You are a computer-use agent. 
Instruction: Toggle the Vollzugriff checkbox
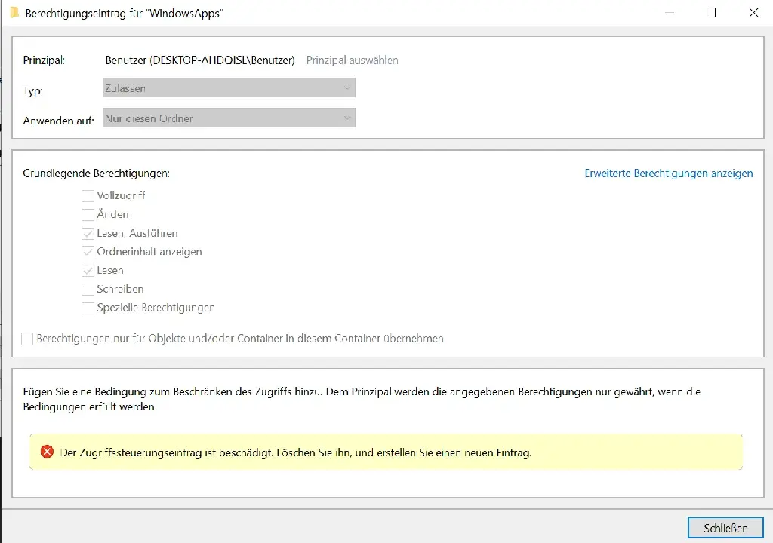(x=88, y=195)
